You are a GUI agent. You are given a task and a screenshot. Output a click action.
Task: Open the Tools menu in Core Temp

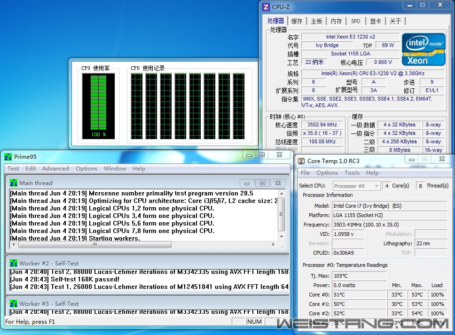pyautogui.click(x=352, y=173)
